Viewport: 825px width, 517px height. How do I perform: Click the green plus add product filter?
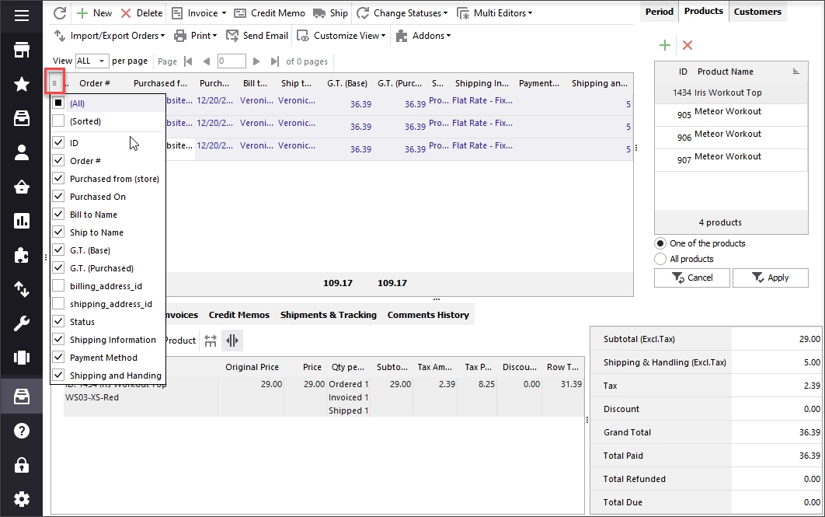tap(664, 45)
